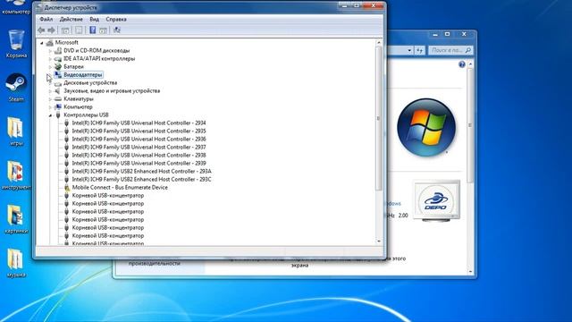Click the help icon in the System window
The image size is (572, 322).
pyautogui.click(x=462, y=64)
